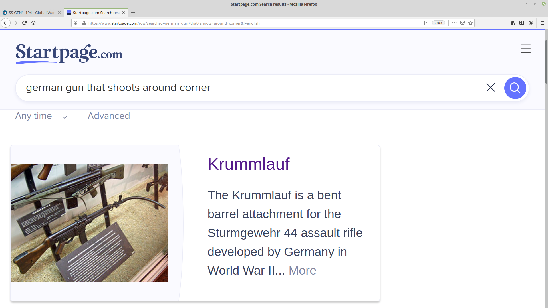Screen dimensions: 548x308
Task: Open a new tab with plus button
Action: coord(133,12)
